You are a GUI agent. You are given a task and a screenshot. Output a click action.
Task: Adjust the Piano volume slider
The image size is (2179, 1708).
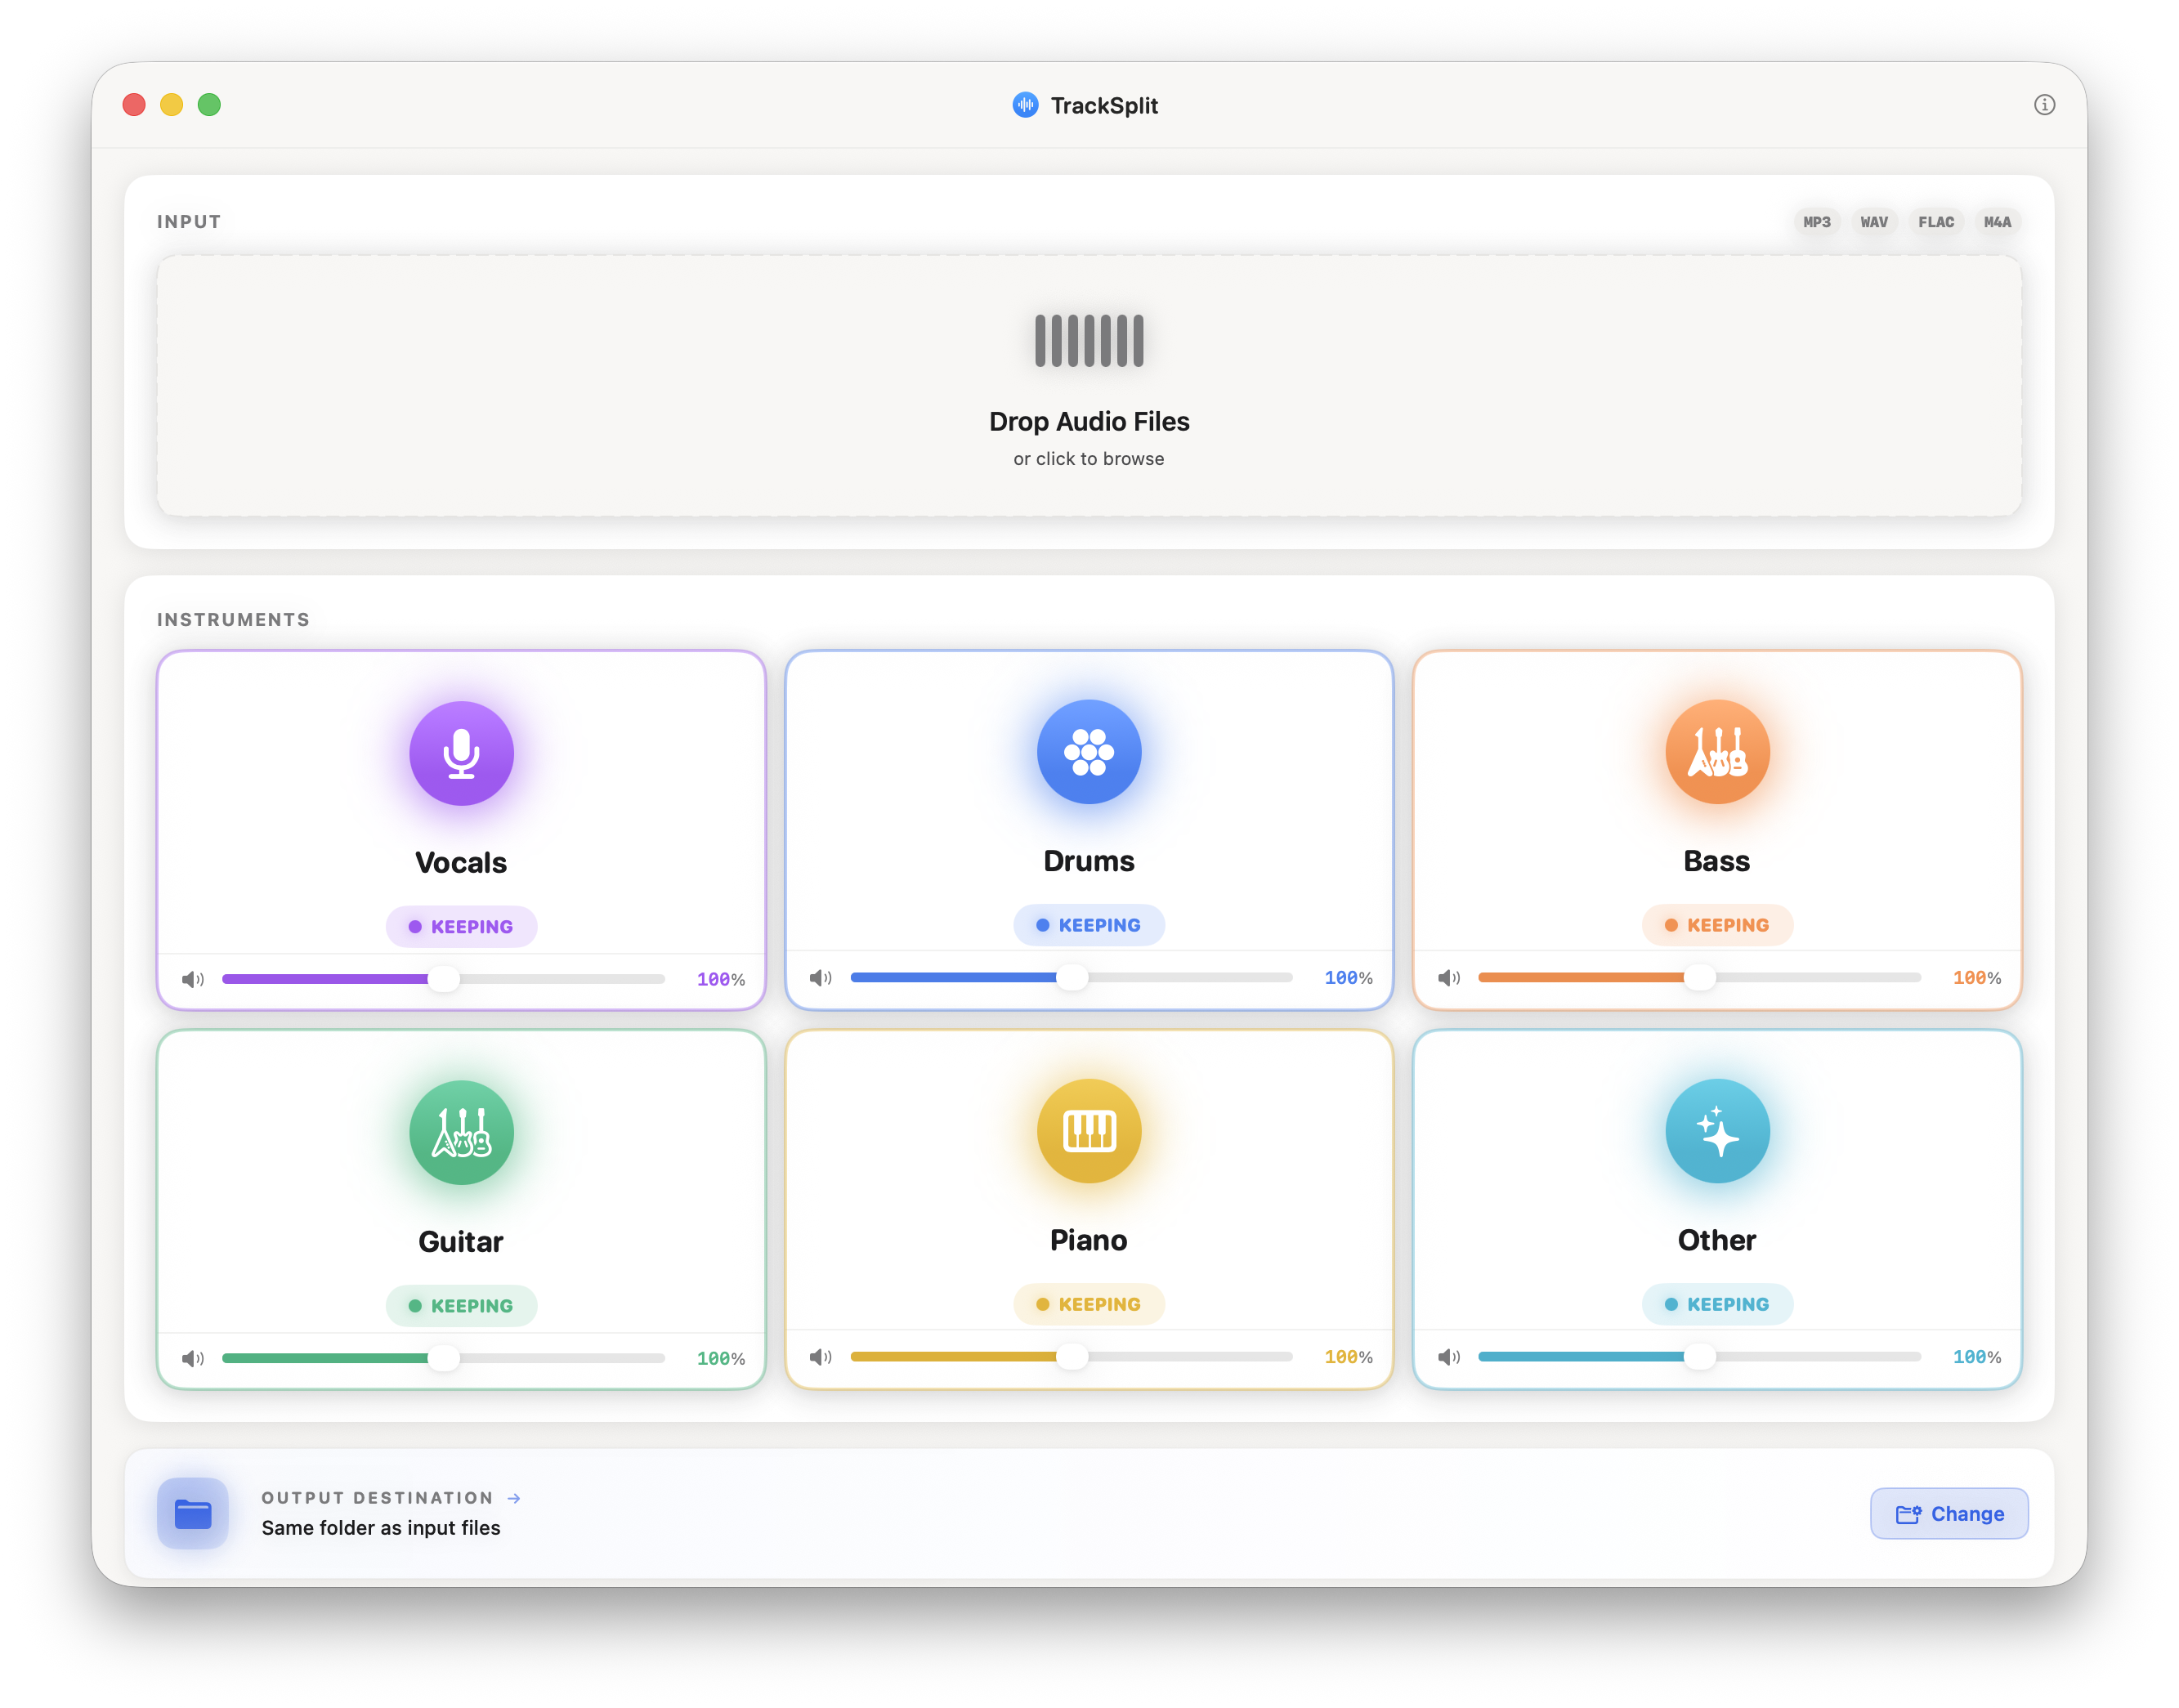pyautogui.click(x=1072, y=1357)
